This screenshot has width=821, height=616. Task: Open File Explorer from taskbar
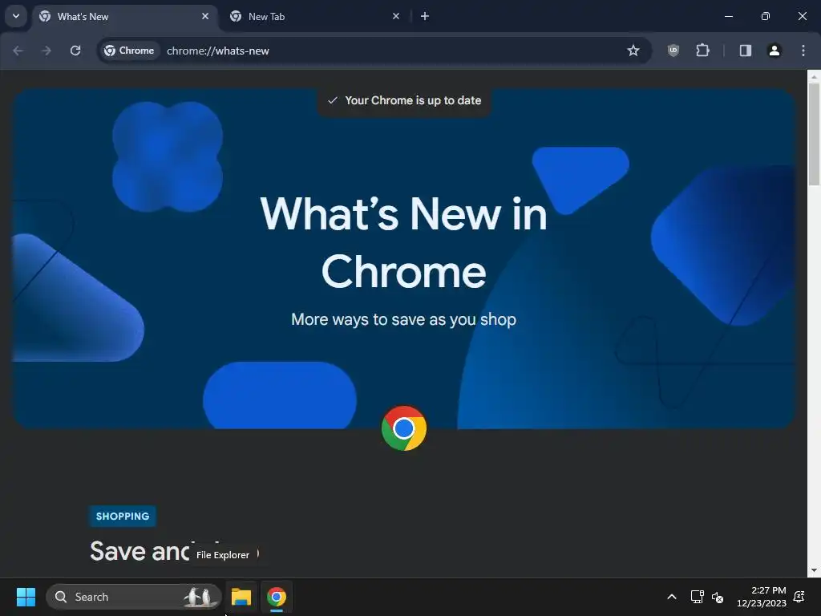click(x=241, y=597)
